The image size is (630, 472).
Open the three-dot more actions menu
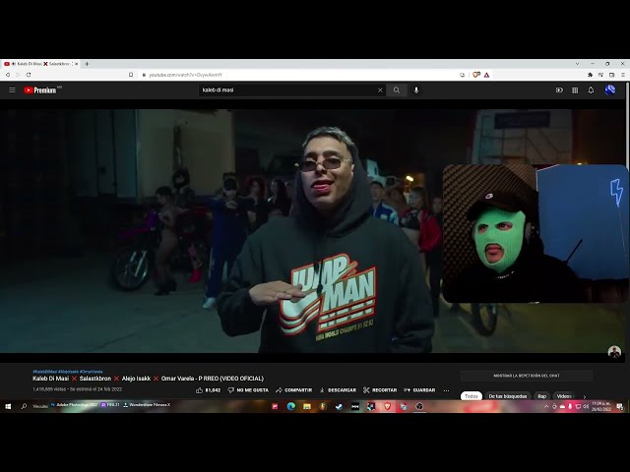coord(446,390)
